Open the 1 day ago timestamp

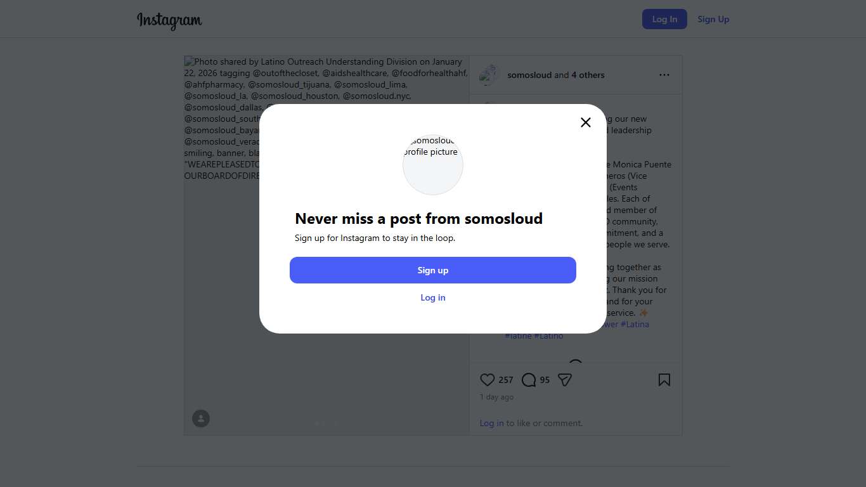pyautogui.click(x=496, y=397)
